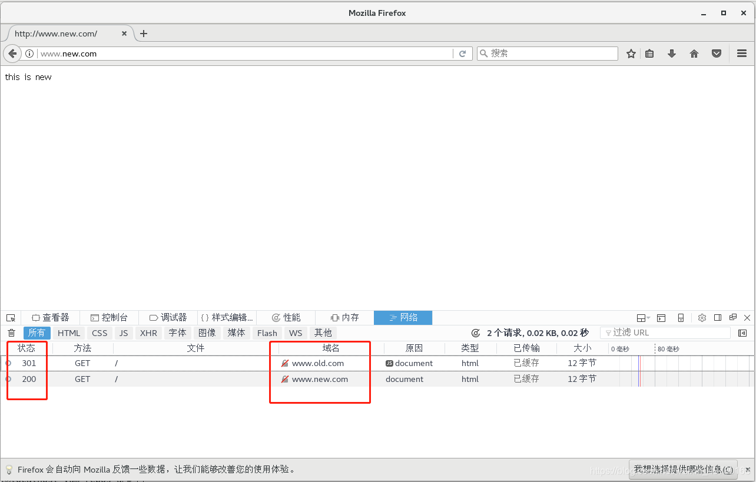Filter requests by 媒体 media
This screenshot has height=482, width=756.
236,333
